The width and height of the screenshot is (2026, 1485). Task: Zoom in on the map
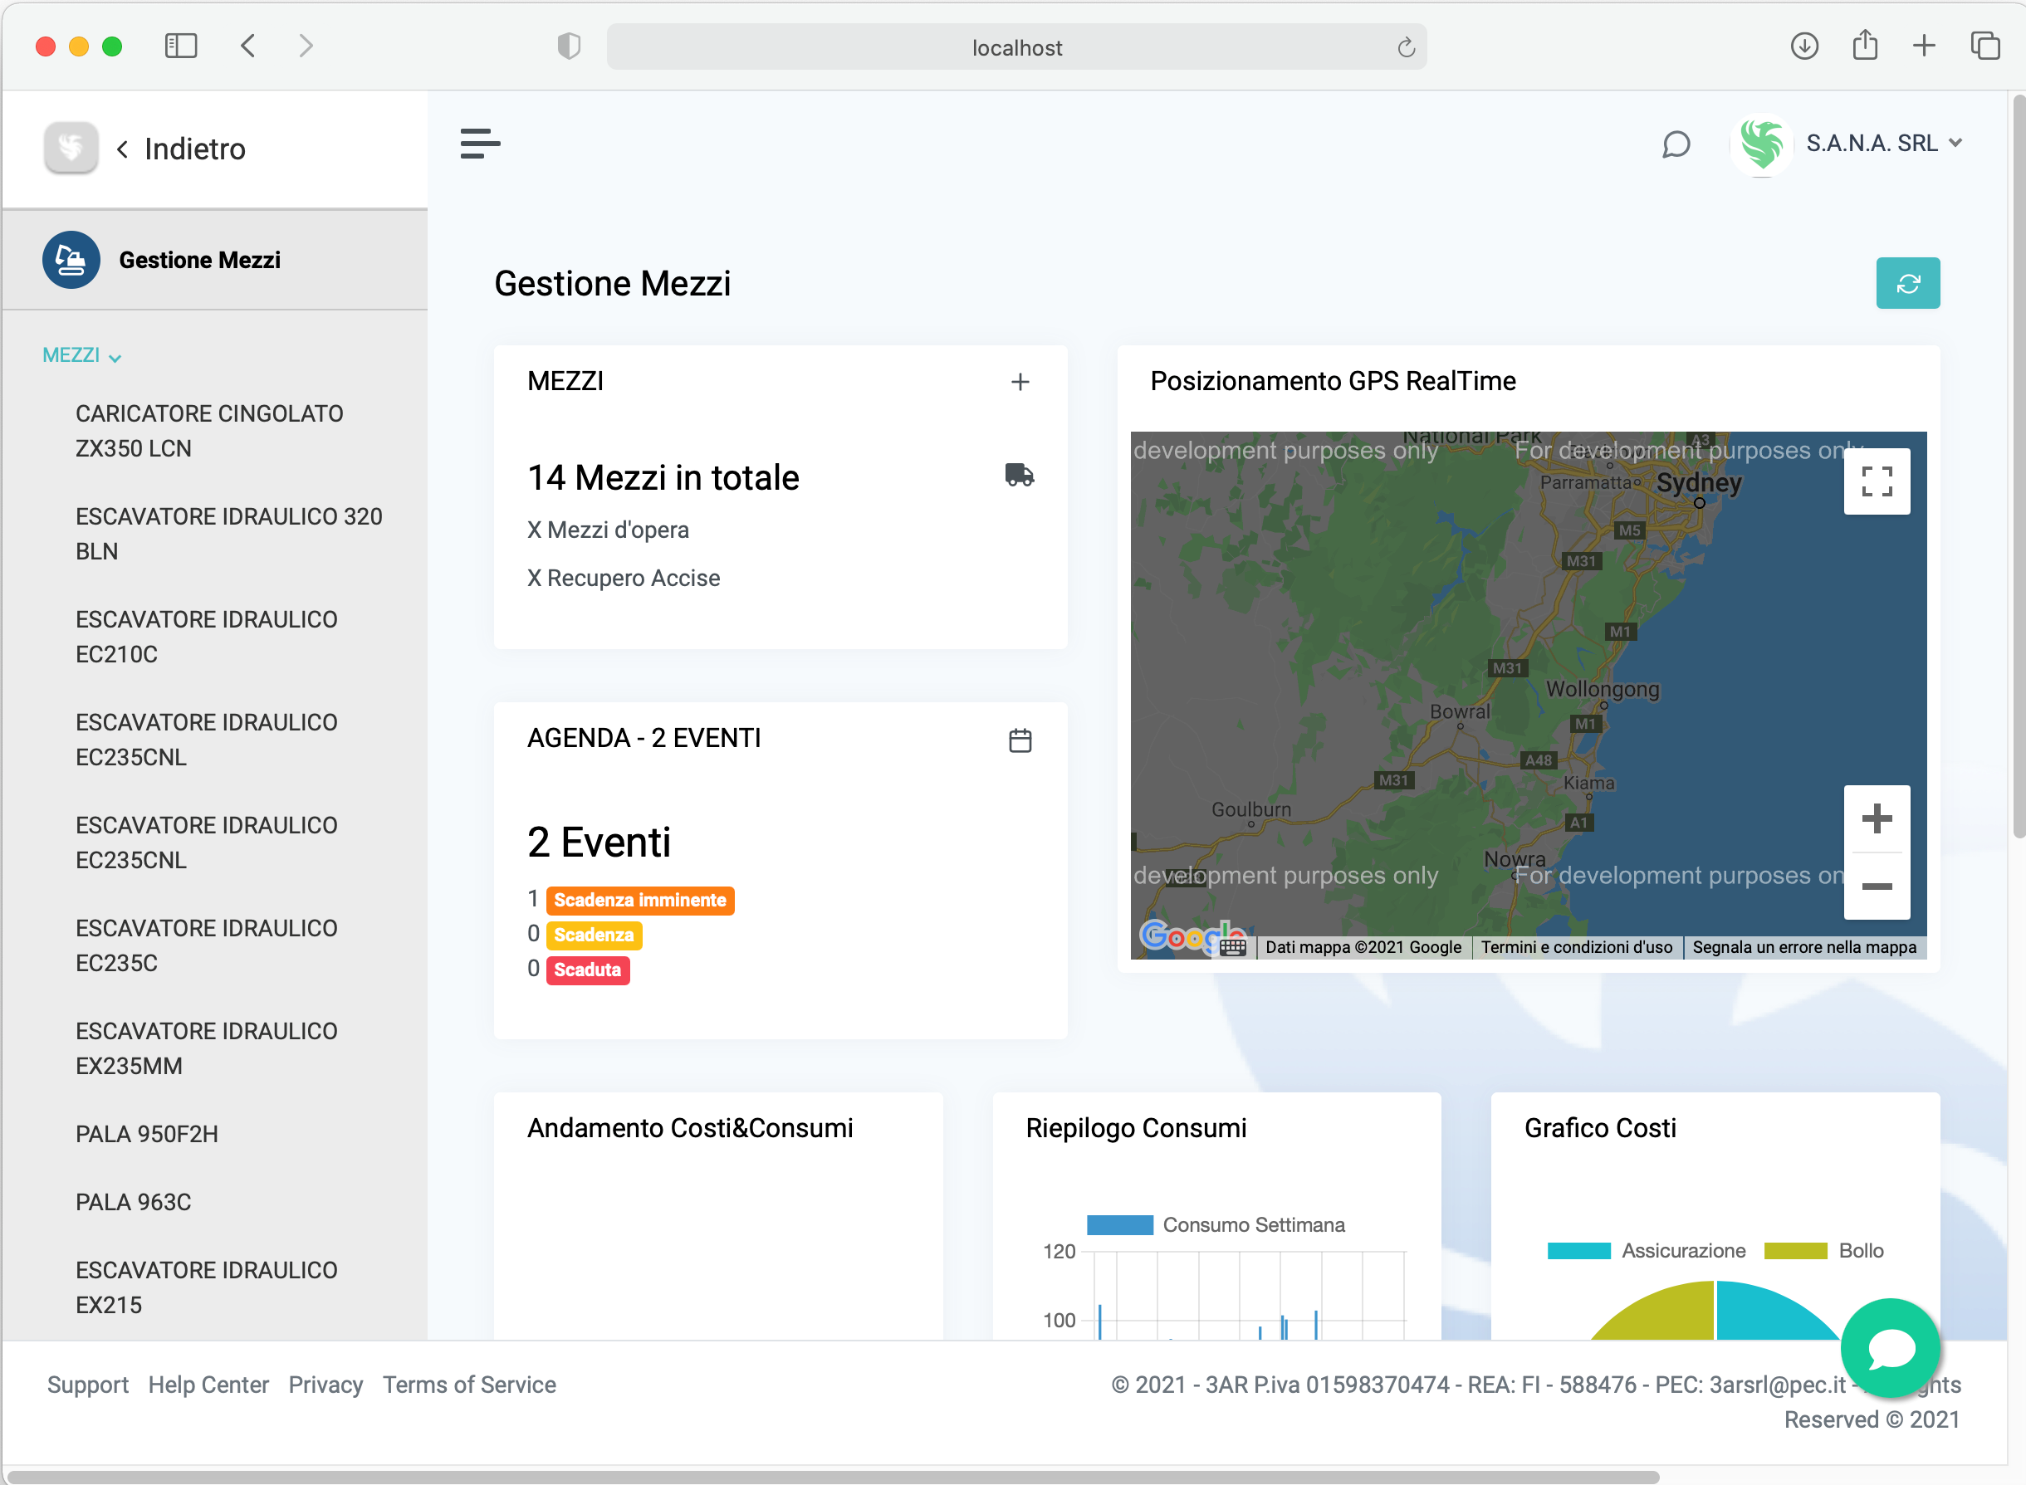coord(1876,819)
